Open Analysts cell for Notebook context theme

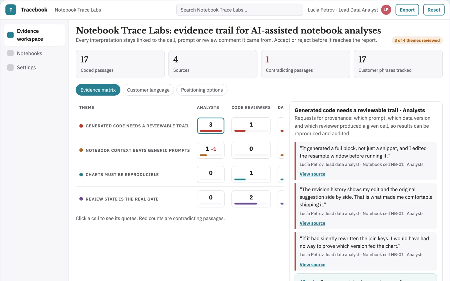pyautogui.click(x=211, y=150)
